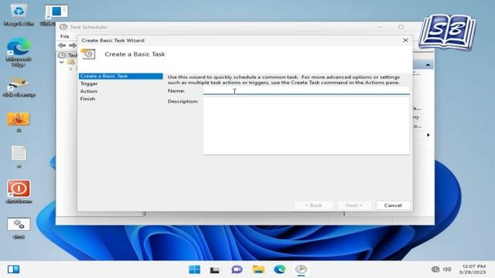Open the red power Shutdown desktop shortcut
Image resolution: width=495 pixels, height=278 pixels.
coord(19,192)
